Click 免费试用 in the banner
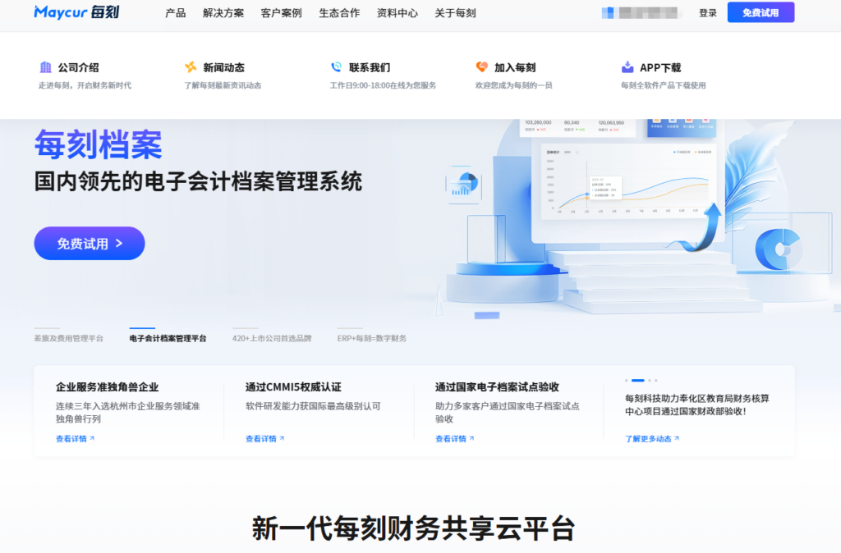The height and width of the screenshot is (553, 841). [x=89, y=243]
